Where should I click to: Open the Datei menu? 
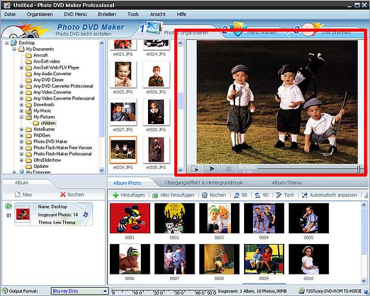[x=10, y=14]
